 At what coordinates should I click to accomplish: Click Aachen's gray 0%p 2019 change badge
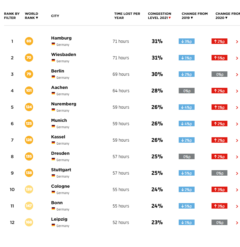pyautogui.click(x=186, y=91)
